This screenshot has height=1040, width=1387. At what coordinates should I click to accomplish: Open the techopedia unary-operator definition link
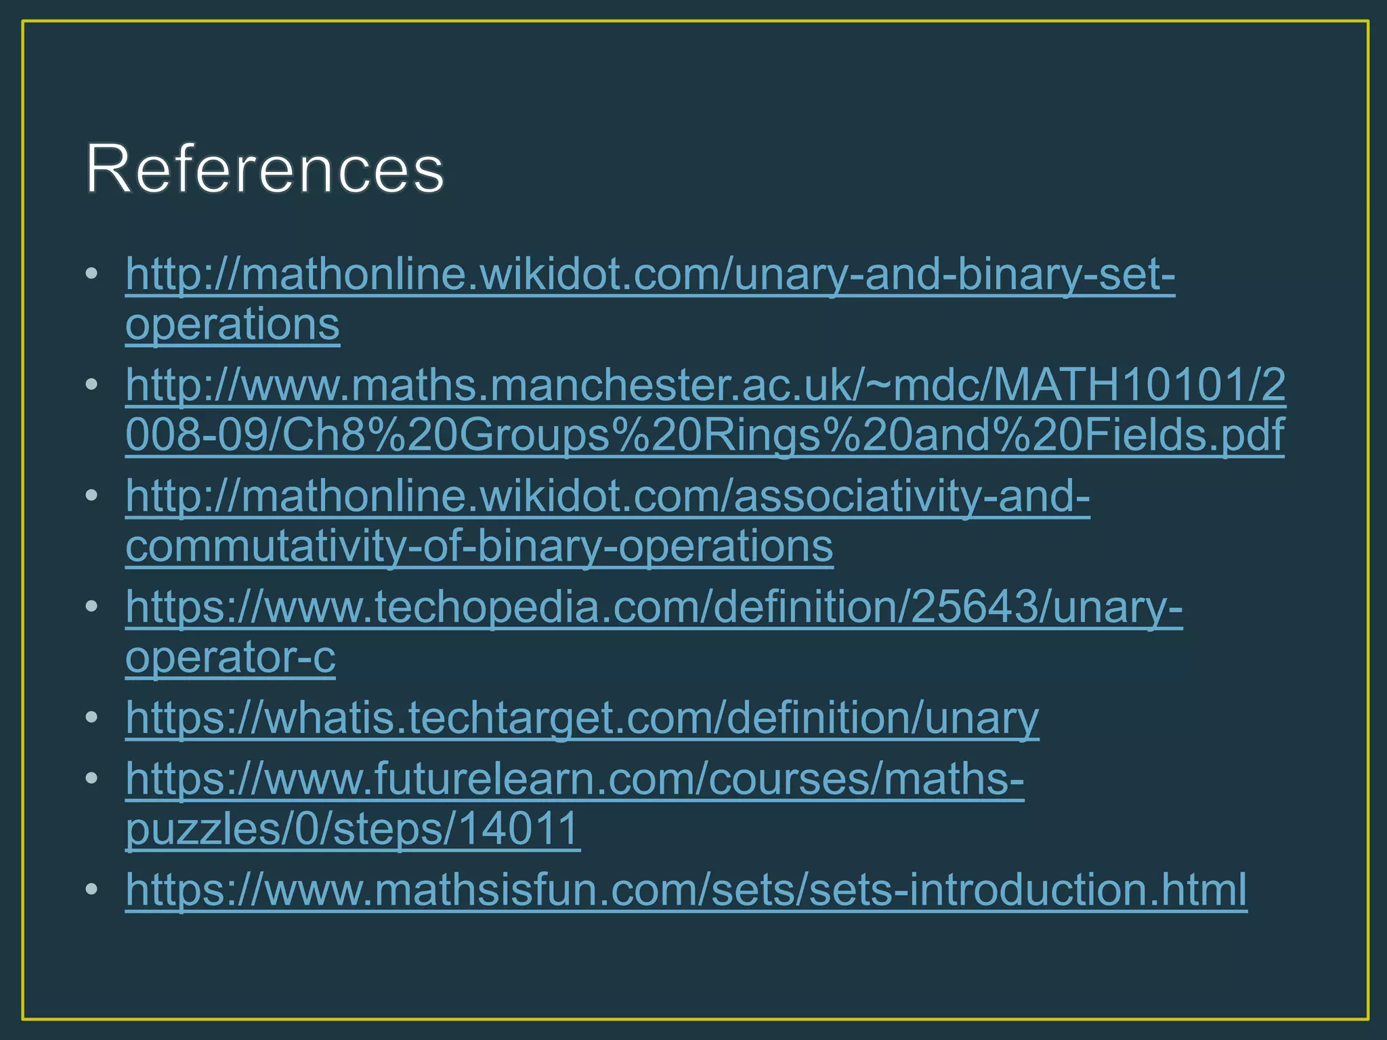pos(654,607)
